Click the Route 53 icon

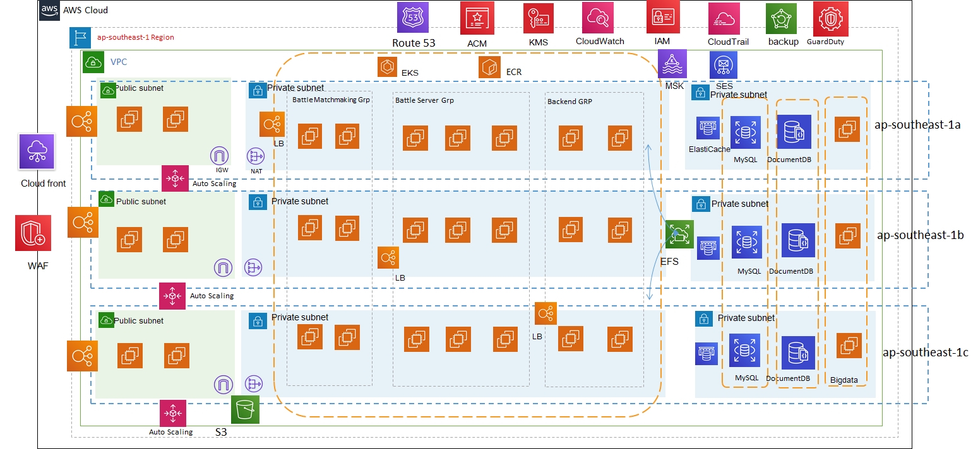[x=413, y=18]
